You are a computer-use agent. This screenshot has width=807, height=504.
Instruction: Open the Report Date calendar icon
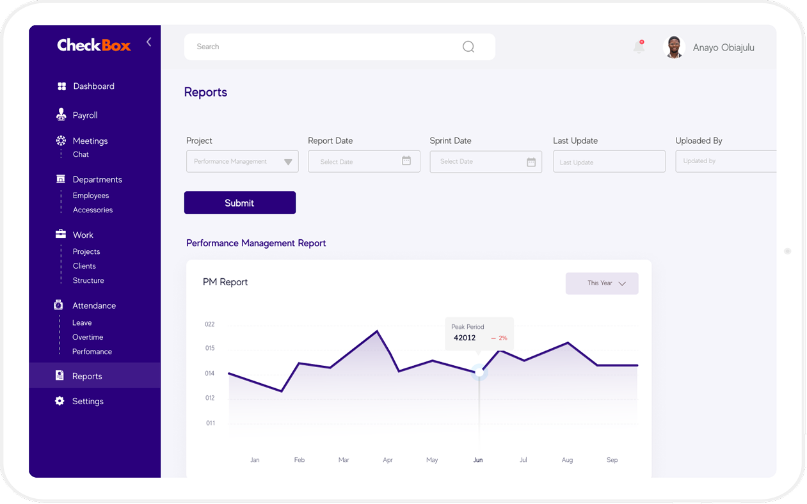pyautogui.click(x=406, y=161)
